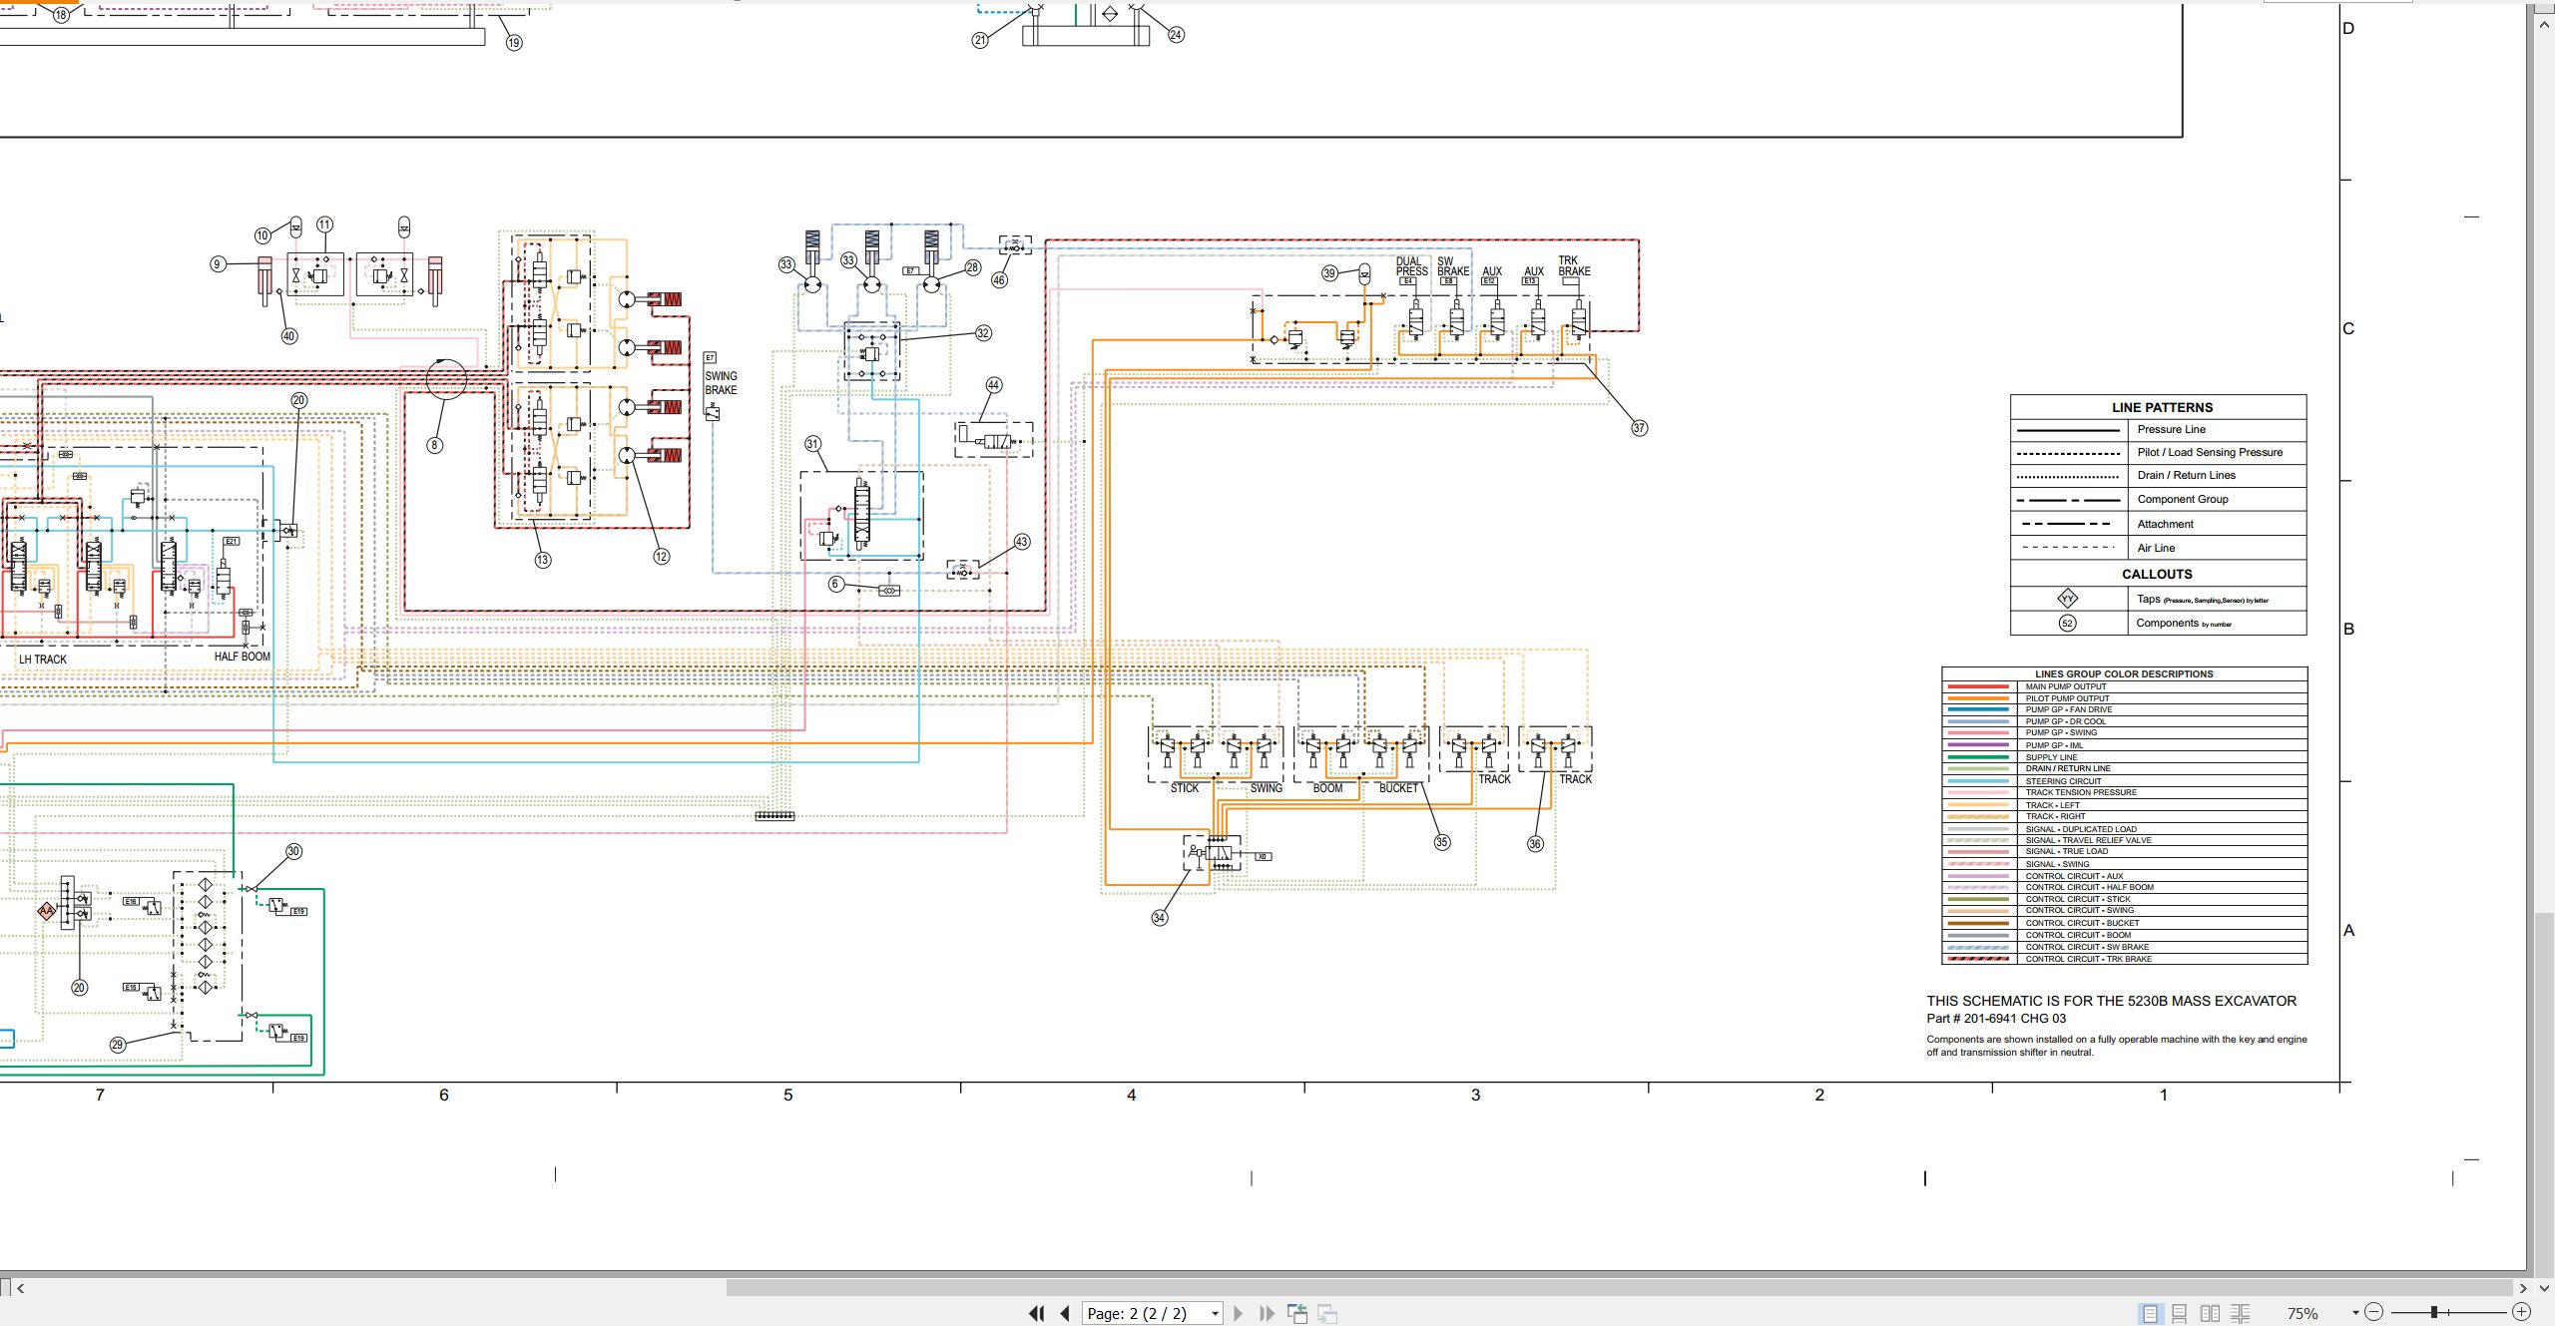Screen dimensions: 2555x1326
Task: Click callout number 13
Action: click(x=542, y=560)
